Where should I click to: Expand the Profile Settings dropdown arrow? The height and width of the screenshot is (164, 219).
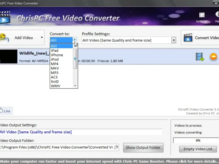pos(174,40)
